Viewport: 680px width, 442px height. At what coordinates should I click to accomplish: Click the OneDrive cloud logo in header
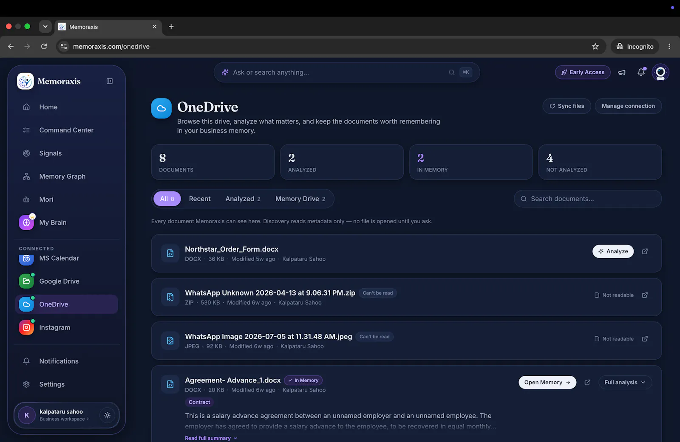pos(161,108)
